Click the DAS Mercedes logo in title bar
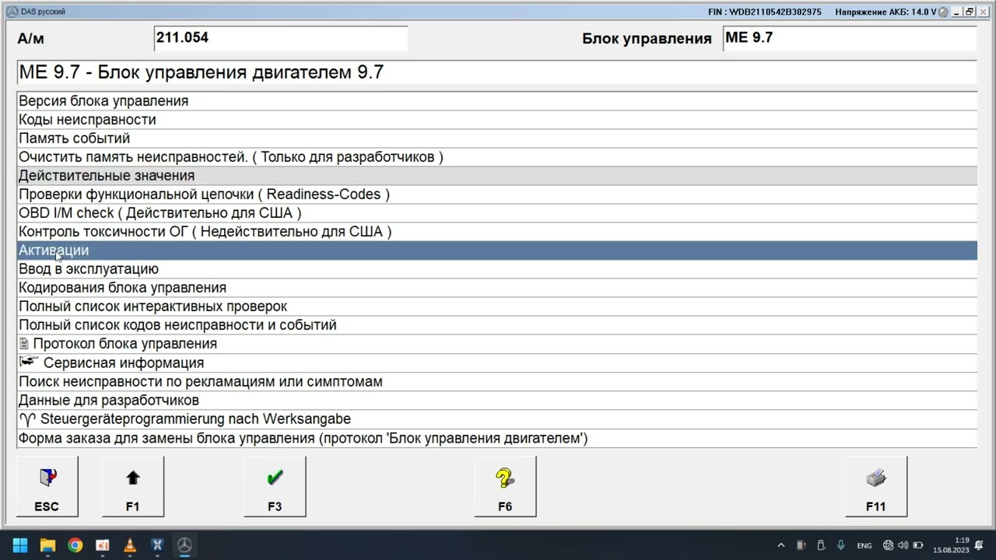996x560 pixels. (12, 12)
